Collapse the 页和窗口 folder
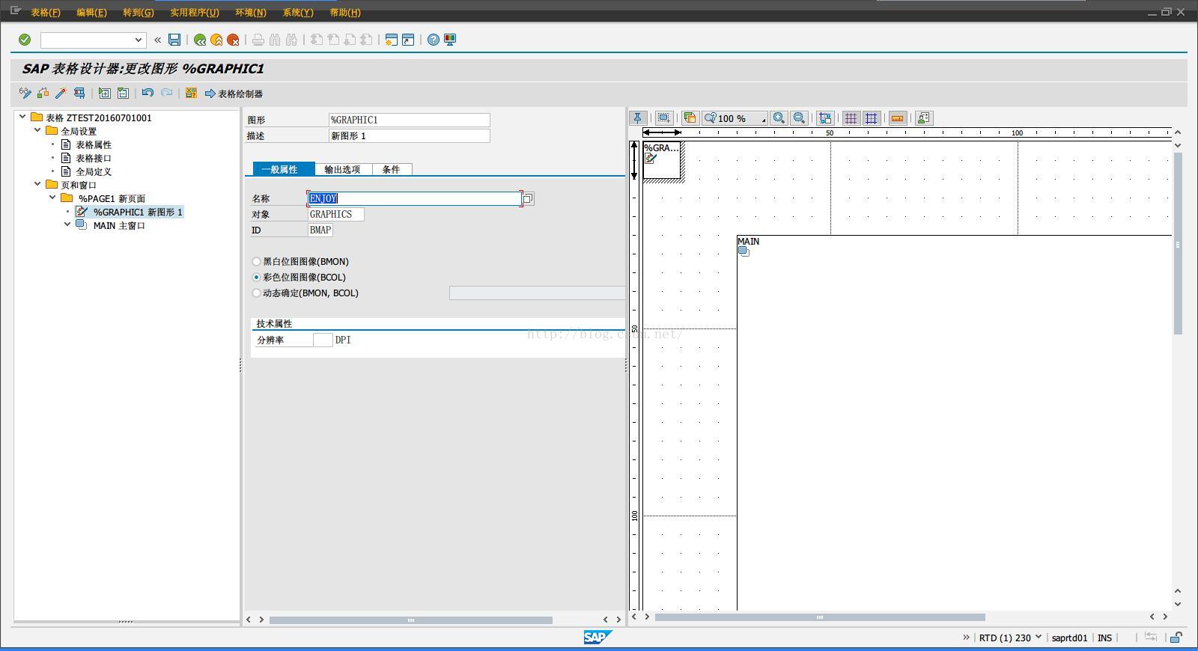Image resolution: width=1198 pixels, height=651 pixels. (37, 184)
